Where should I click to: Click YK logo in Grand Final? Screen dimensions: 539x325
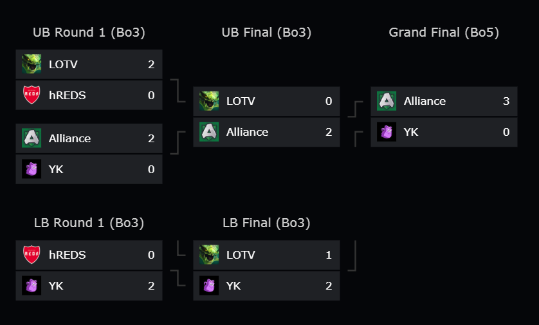coord(387,132)
